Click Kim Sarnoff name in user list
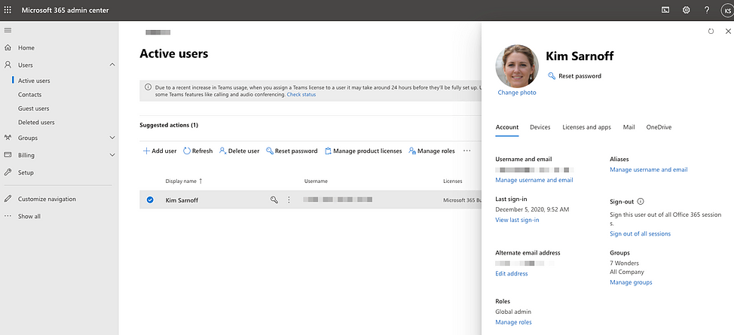Screen dimensions: 734x335 182,200
